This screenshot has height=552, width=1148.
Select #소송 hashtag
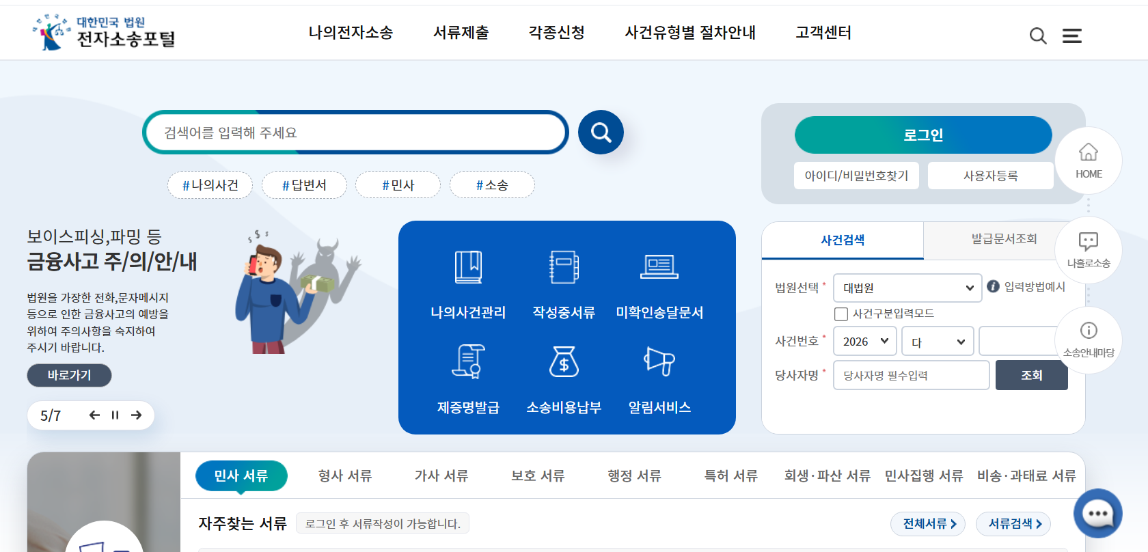point(492,185)
